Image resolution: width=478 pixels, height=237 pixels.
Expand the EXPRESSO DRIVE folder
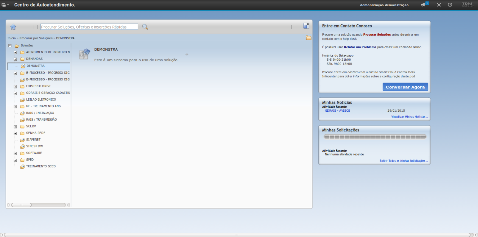(15, 86)
